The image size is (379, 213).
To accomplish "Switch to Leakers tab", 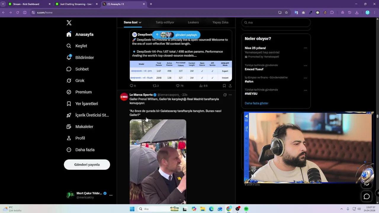I will coord(193,22).
